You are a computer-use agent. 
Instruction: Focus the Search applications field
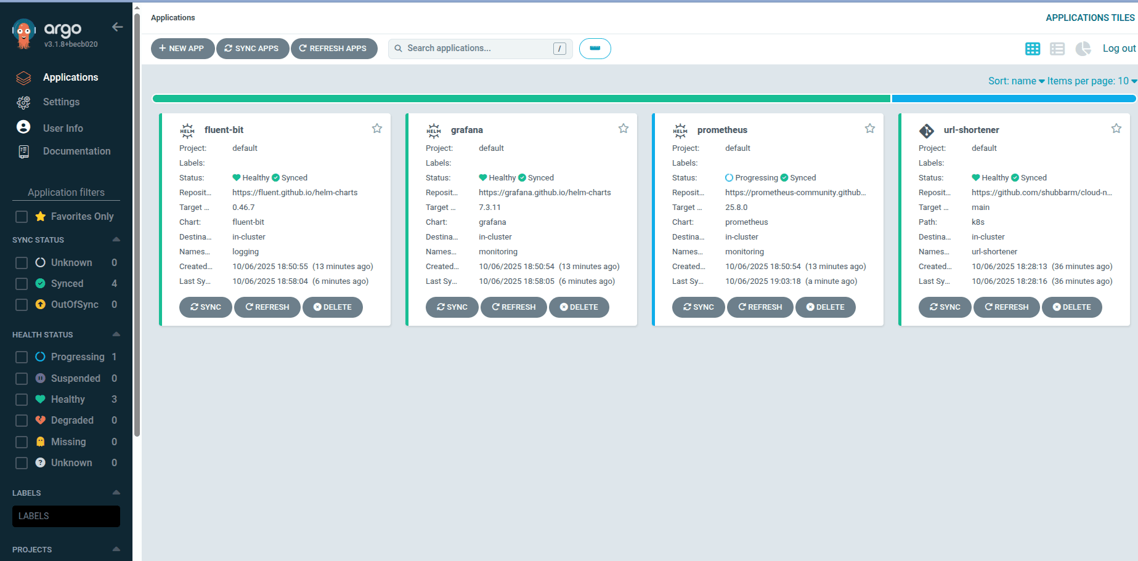(x=480, y=49)
